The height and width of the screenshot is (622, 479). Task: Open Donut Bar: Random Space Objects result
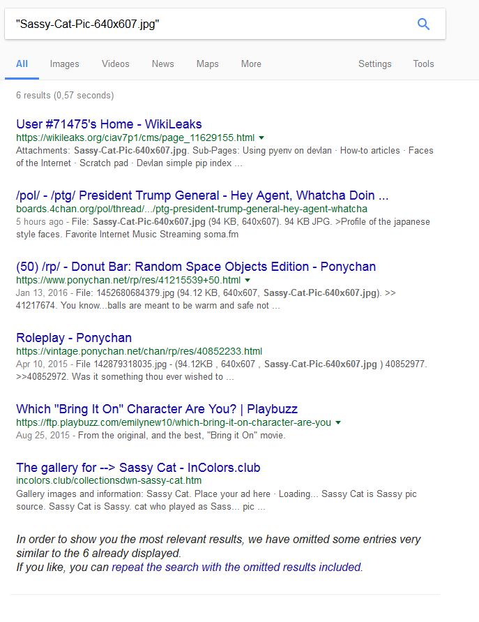(196, 267)
